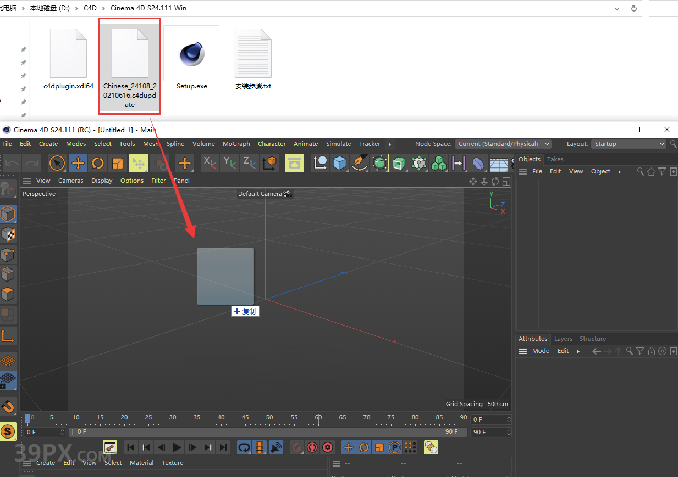678x477 pixels.
Task: Toggle X-axis lock
Action: click(210, 163)
